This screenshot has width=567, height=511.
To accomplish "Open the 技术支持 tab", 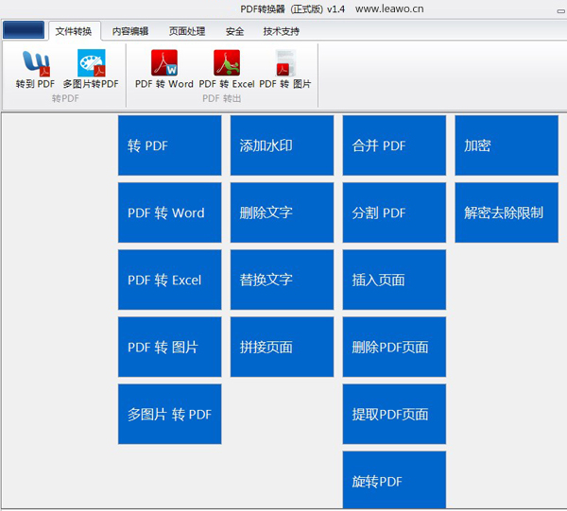I will pyautogui.click(x=281, y=31).
